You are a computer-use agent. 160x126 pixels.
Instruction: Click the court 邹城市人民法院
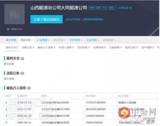(127, 103)
